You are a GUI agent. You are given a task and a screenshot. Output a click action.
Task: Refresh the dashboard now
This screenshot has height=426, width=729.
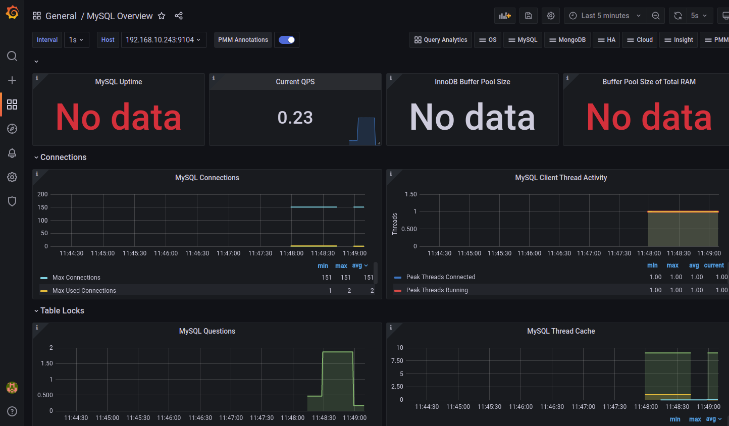678,16
